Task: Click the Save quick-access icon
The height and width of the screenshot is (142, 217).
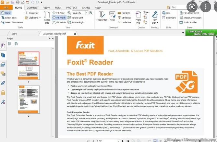Action: (13, 2)
